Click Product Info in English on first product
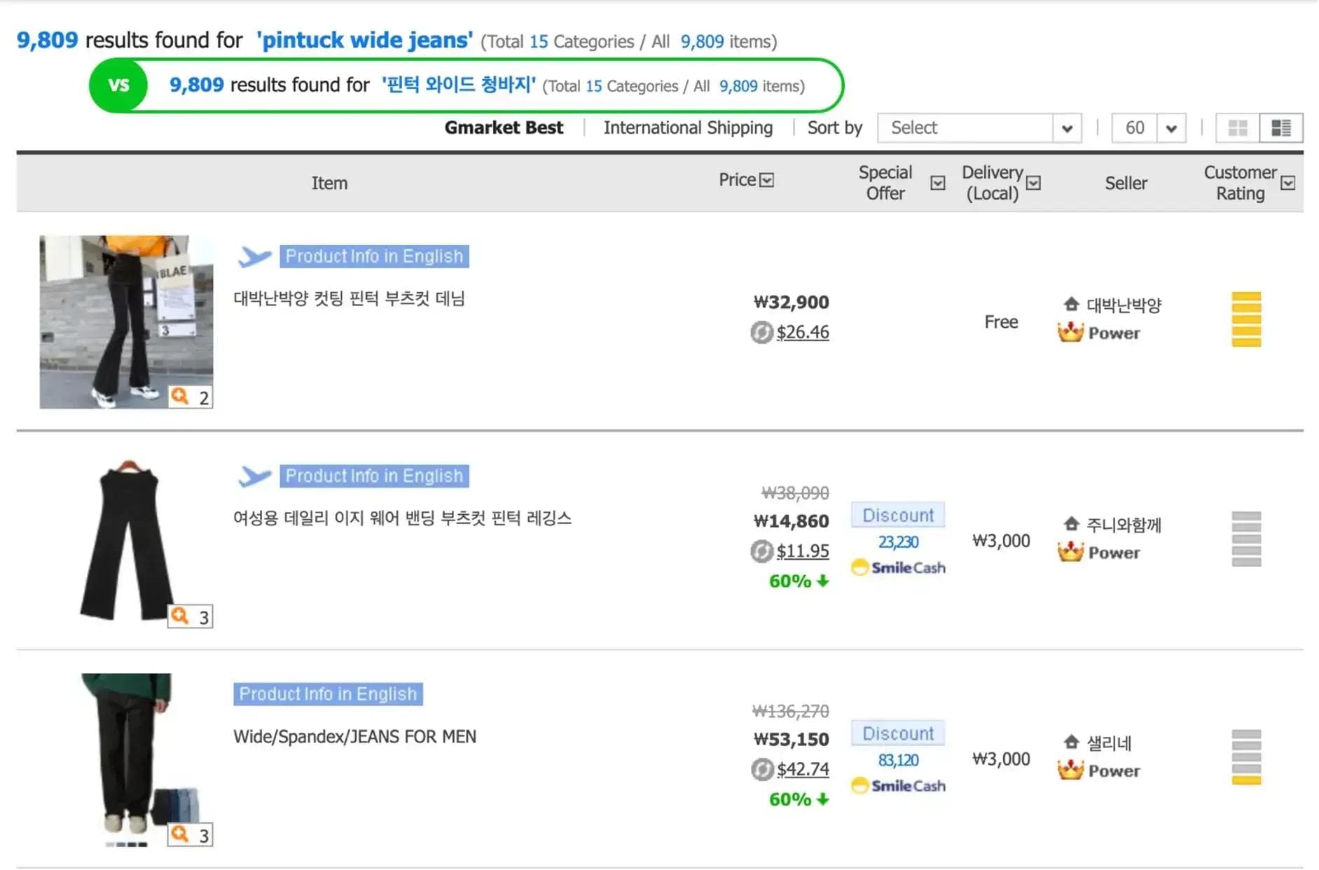The width and height of the screenshot is (1319, 870). [x=375, y=256]
